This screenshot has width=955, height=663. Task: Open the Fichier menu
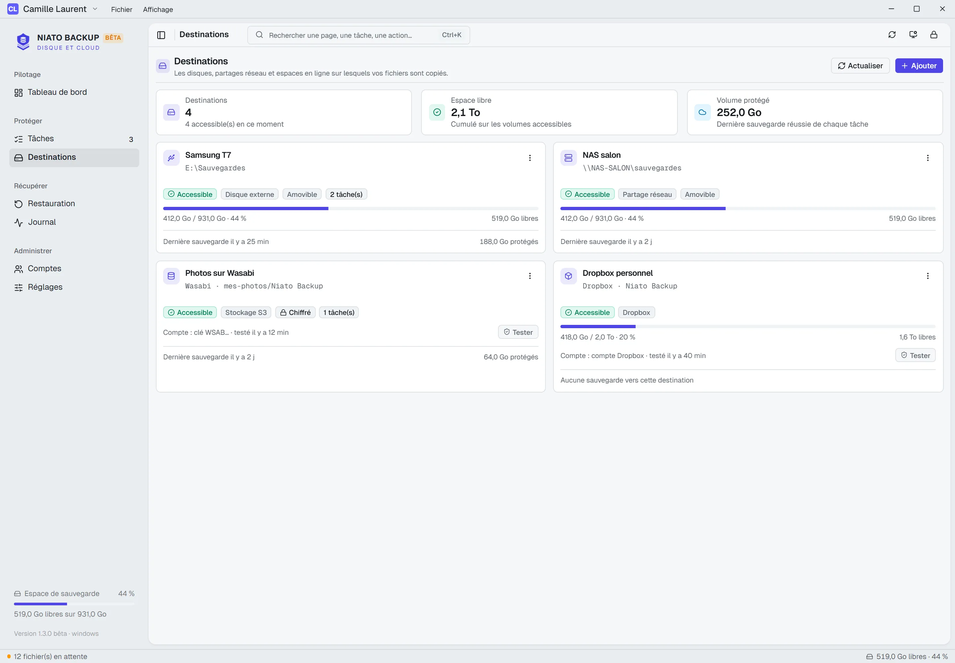pos(121,9)
